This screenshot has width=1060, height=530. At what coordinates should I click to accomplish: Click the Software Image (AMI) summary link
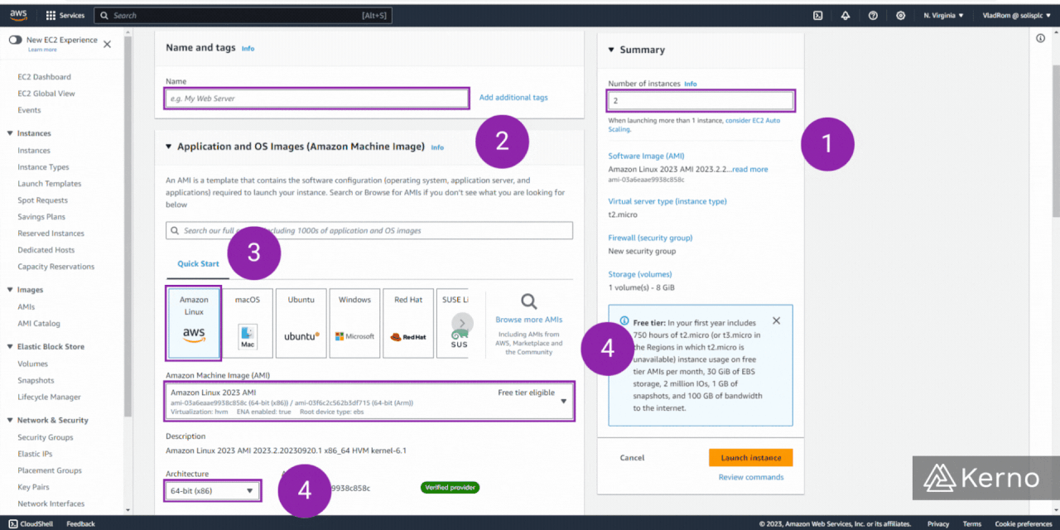646,156
